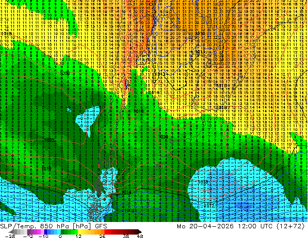Click the 'Mo 20-04-2026 12:00 UTC (12+72)' date label

[x=240, y=226]
